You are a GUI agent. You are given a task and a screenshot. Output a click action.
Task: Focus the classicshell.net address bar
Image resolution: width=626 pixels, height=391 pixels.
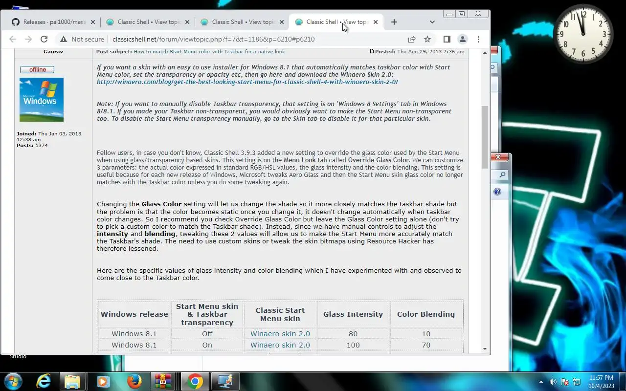213,39
